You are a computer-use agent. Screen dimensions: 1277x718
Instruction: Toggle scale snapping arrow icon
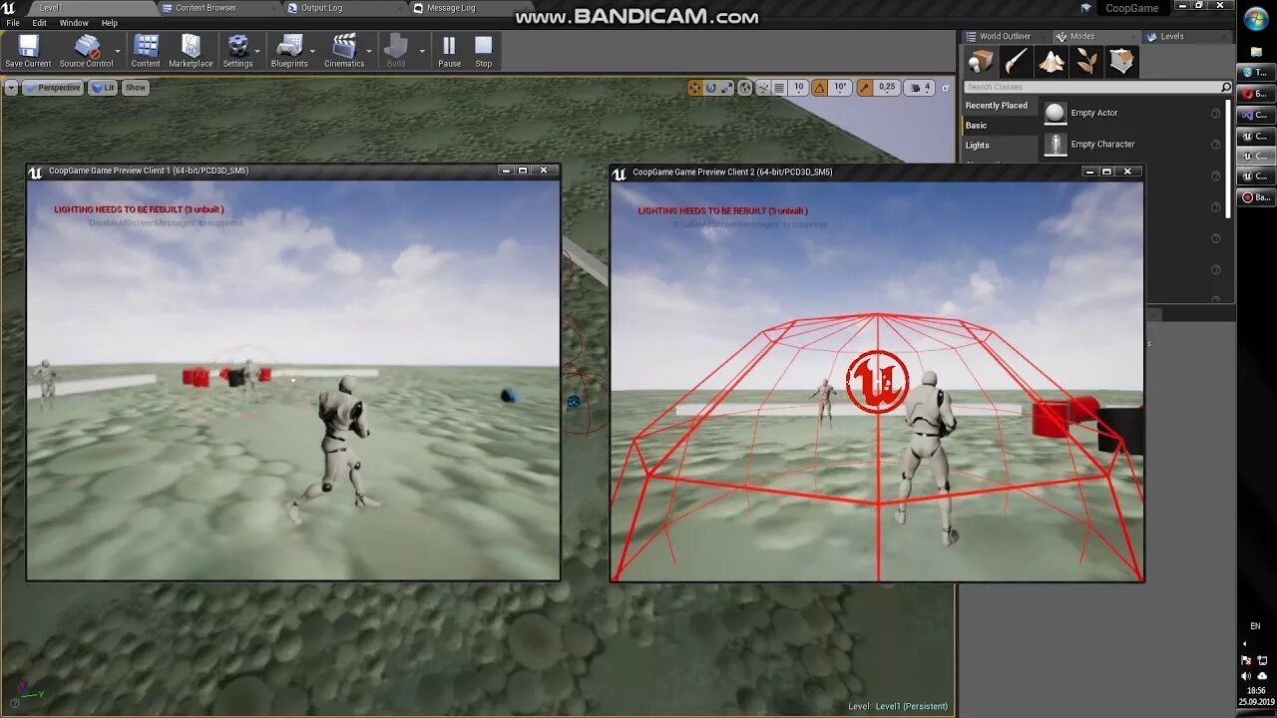click(864, 88)
